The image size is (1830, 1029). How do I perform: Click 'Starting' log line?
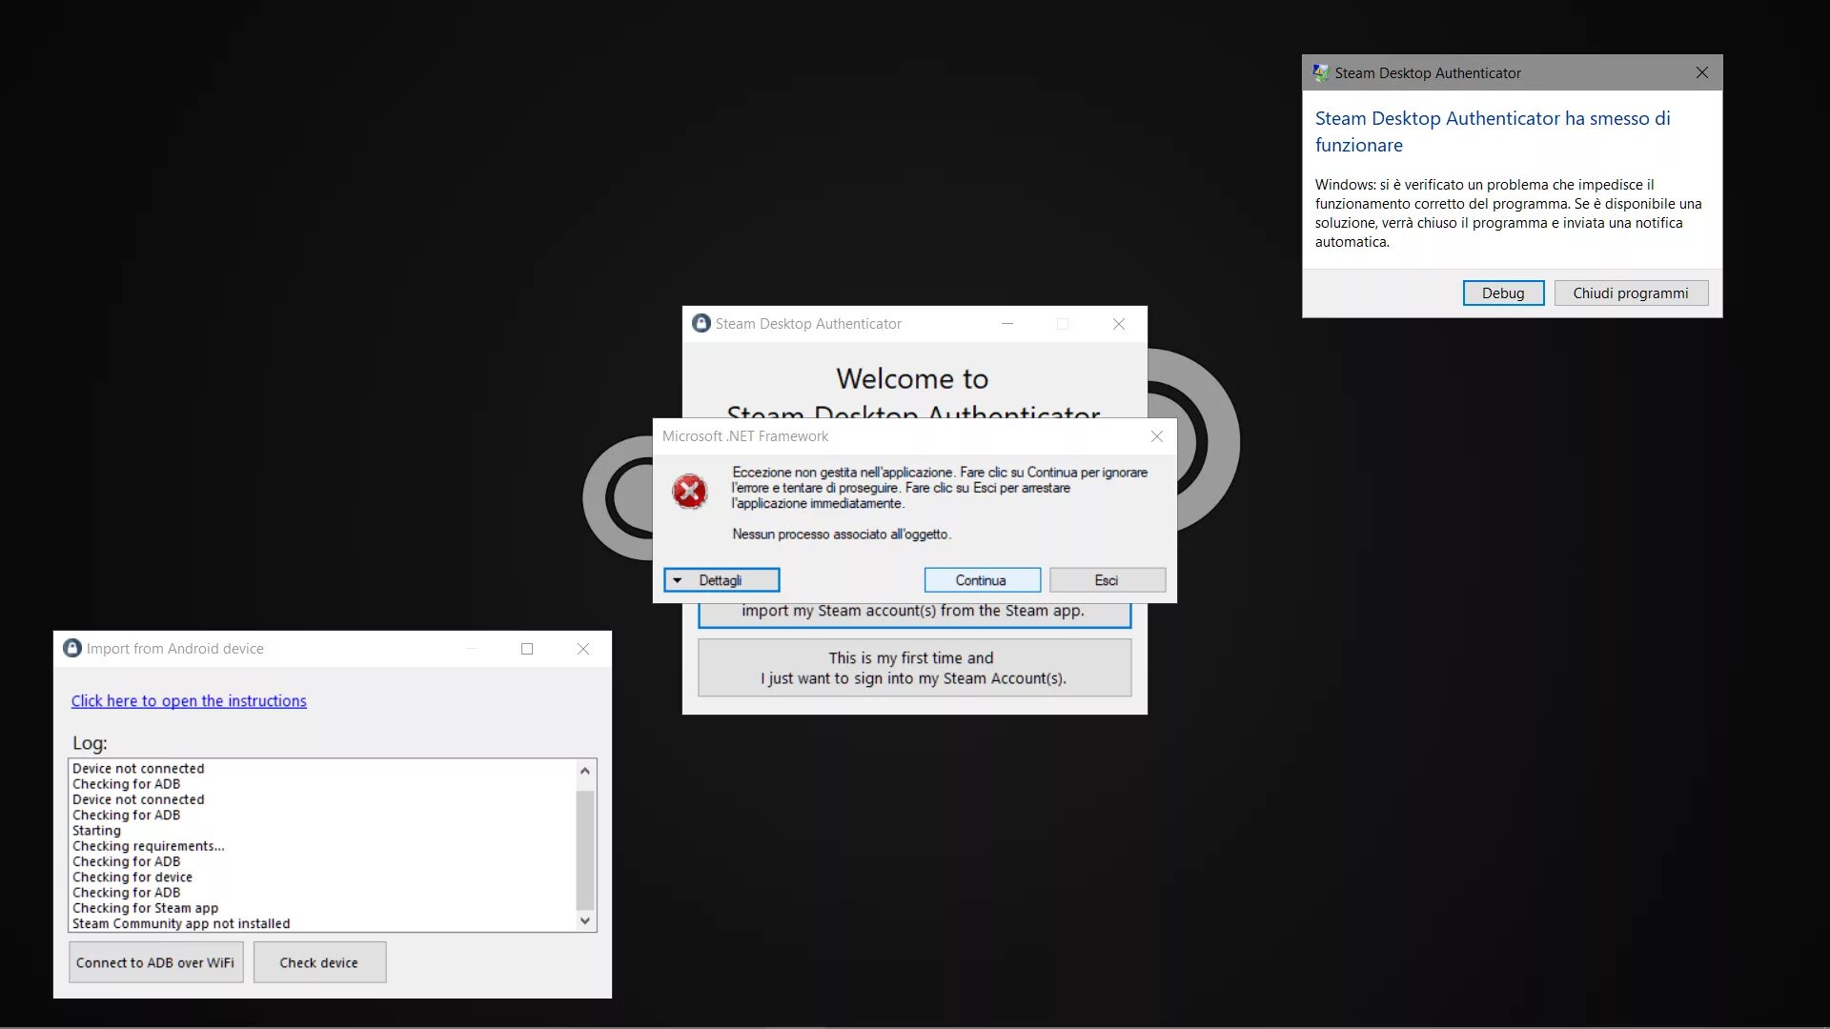tap(96, 831)
